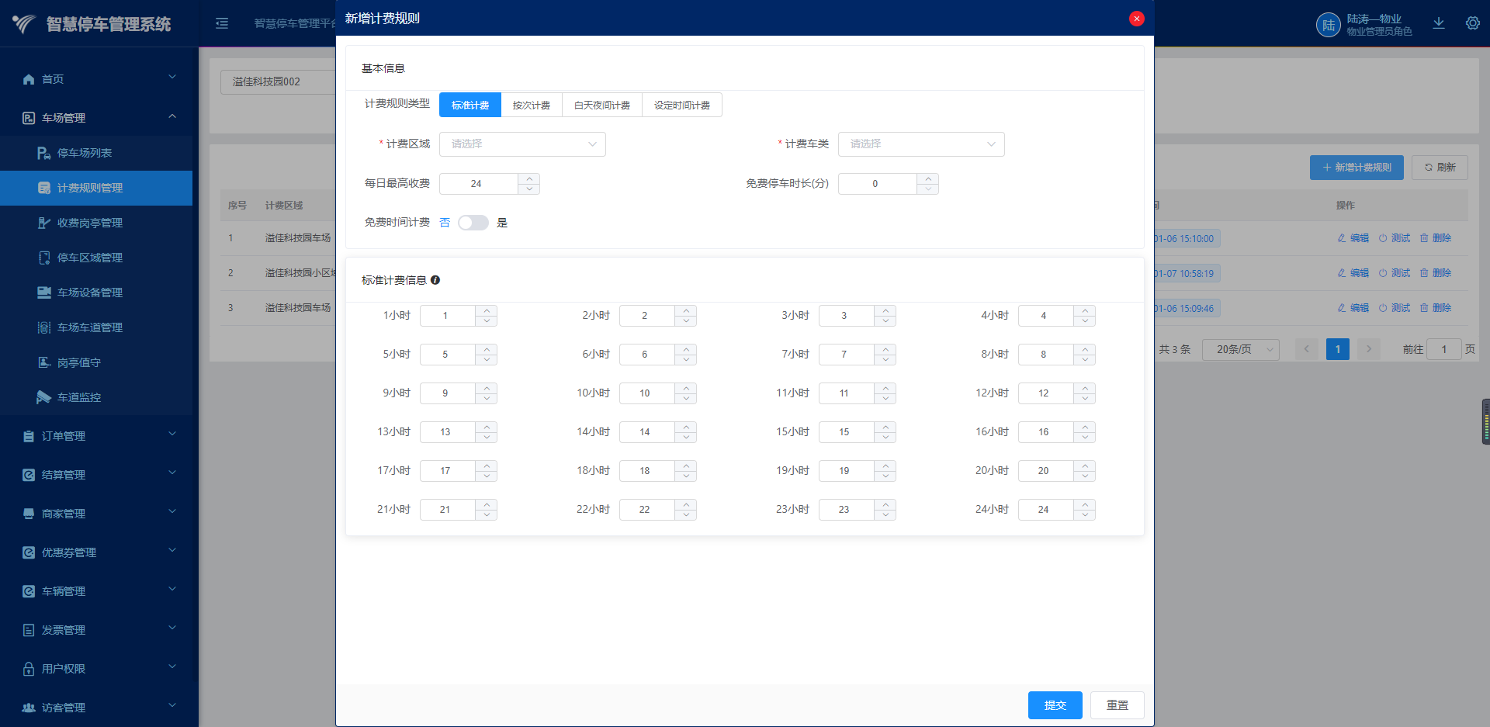Increase the 4小时 fee with up arrow
The image size is (1490, 727).
pos(1085,310)
